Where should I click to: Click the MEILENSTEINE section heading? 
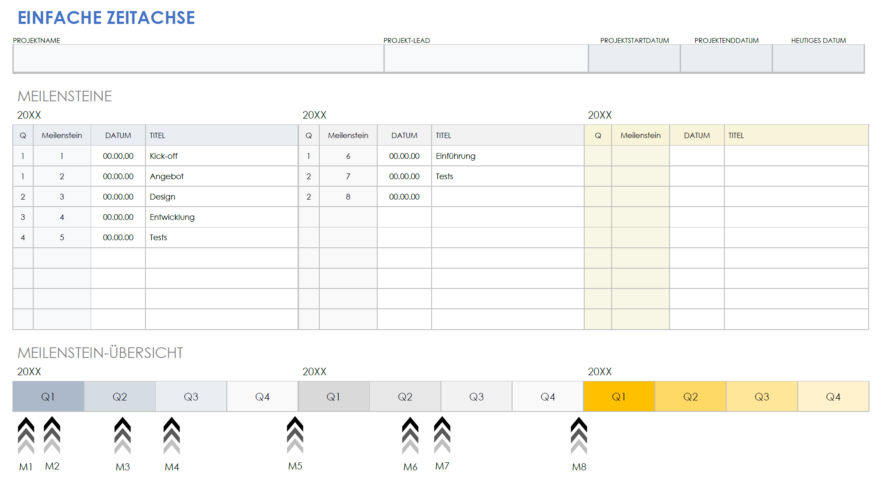65,96
